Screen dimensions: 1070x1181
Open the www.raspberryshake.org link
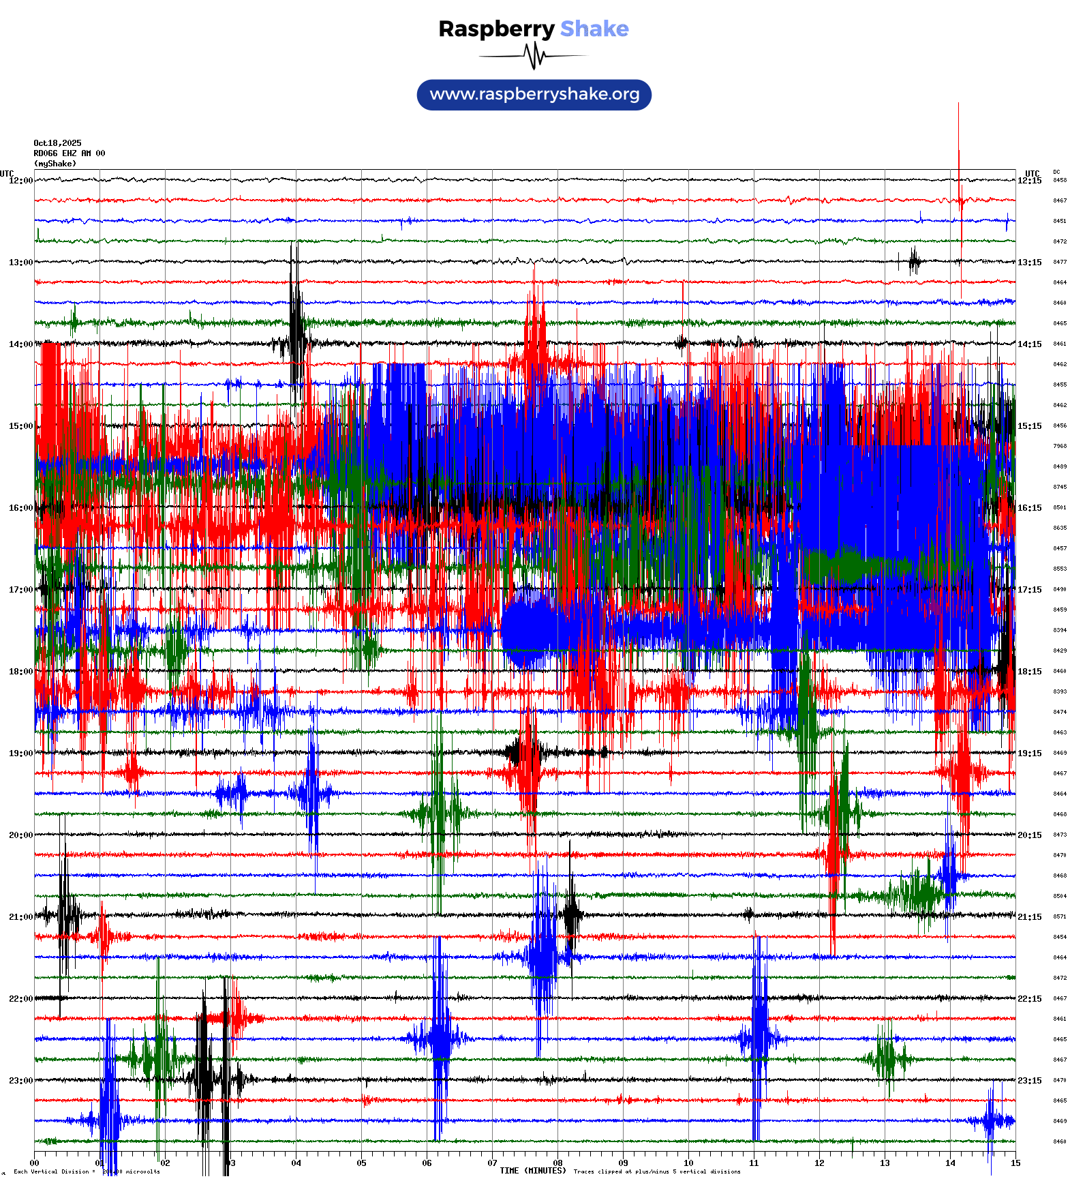tap(534, 94)
